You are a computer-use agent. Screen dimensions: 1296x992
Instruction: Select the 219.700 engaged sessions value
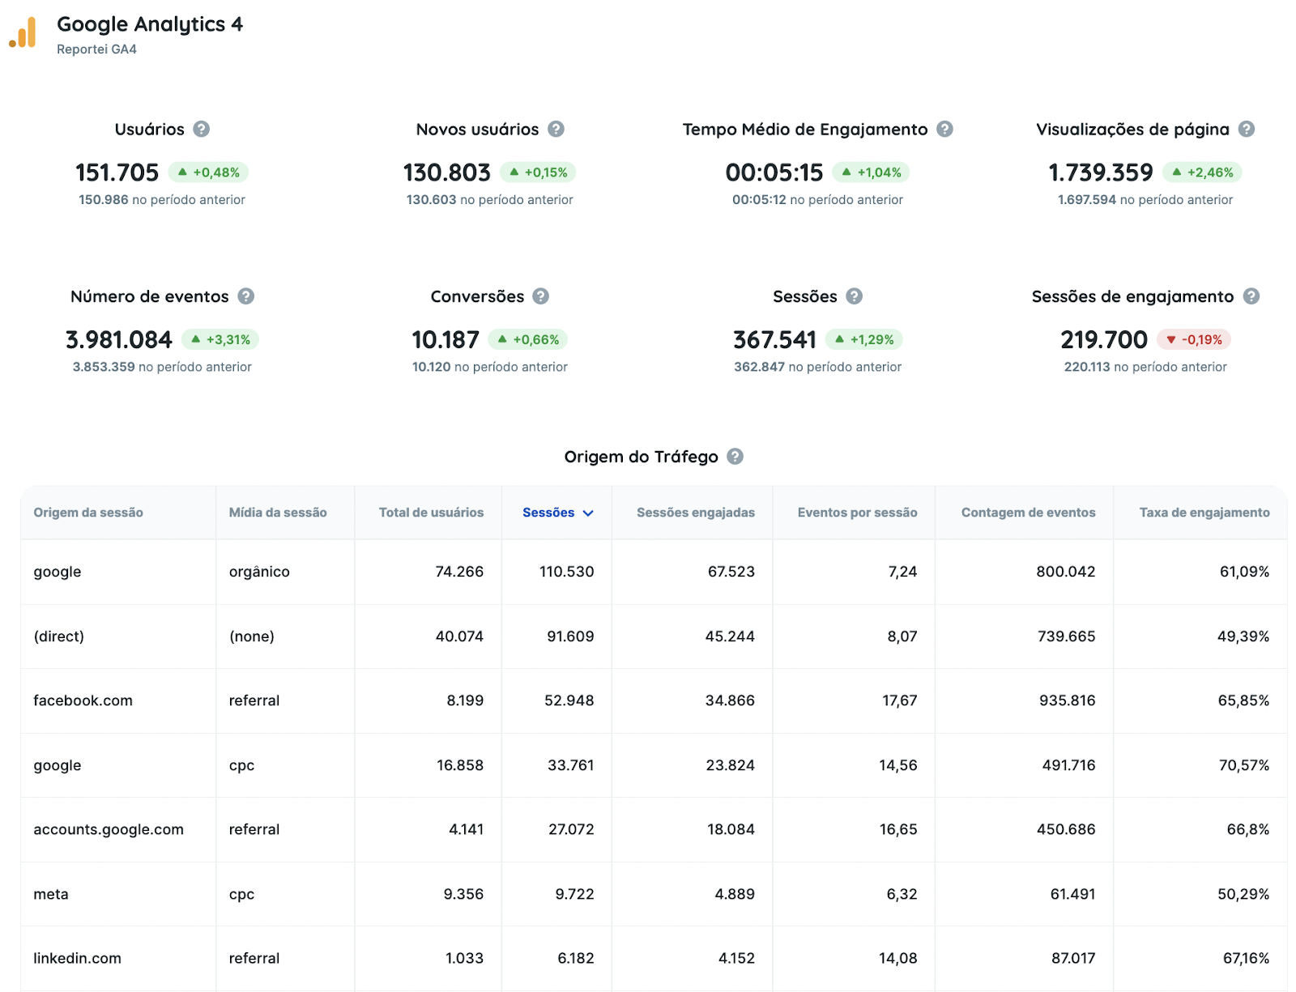click(1104, 339)
